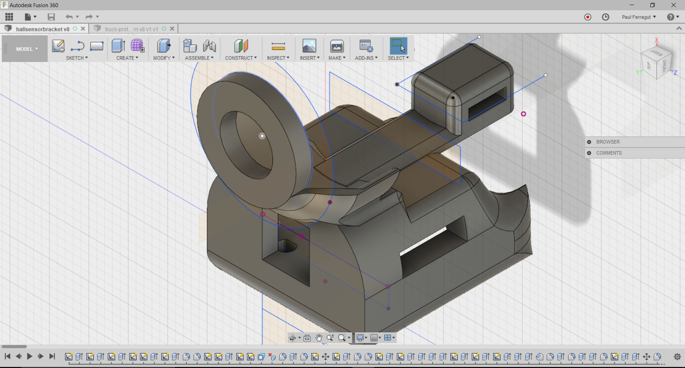The width and height of the screenshot is (685, 368).
Task: Open the SELECT dropdown menu
Action: point(398,58)
